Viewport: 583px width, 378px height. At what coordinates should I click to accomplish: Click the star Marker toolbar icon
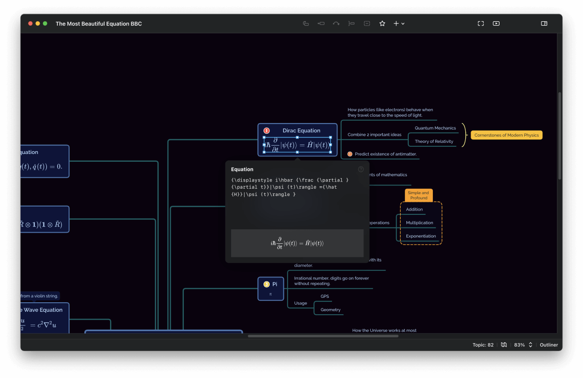pos(382,23)
